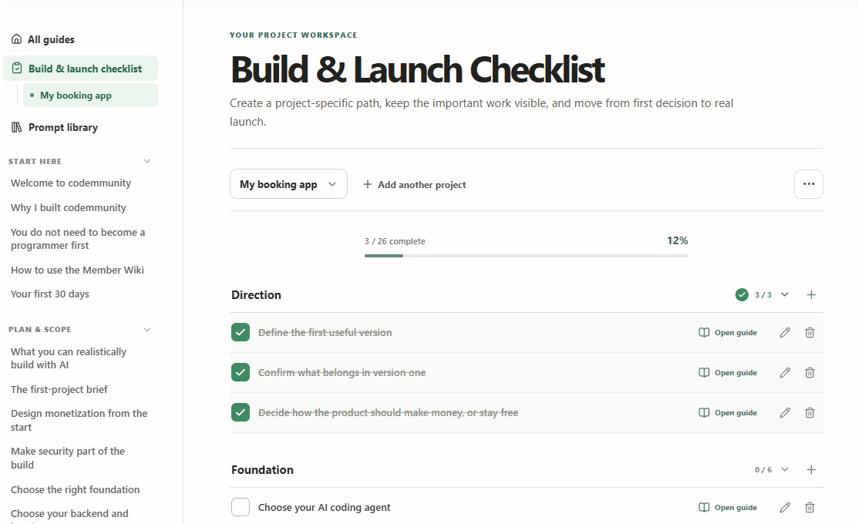Delete the 'Confirm what belongs in version one' item
Viewport: 858px width, 524px height.
(810, 372)
